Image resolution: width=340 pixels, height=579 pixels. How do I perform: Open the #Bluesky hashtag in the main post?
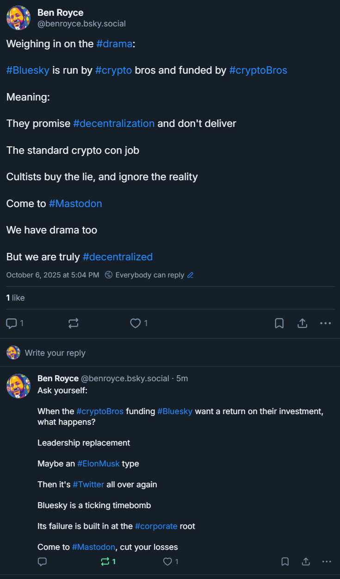[x=28, y=70]
